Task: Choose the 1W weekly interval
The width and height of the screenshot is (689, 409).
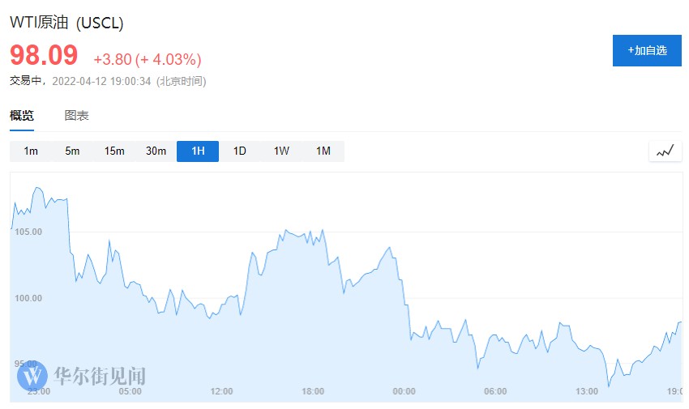Action: [281, 151]
